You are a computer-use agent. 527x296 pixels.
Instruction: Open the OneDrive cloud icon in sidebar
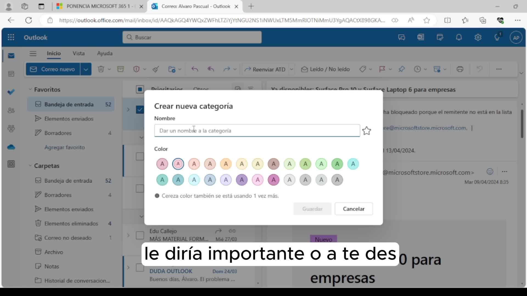coord(11,147)
